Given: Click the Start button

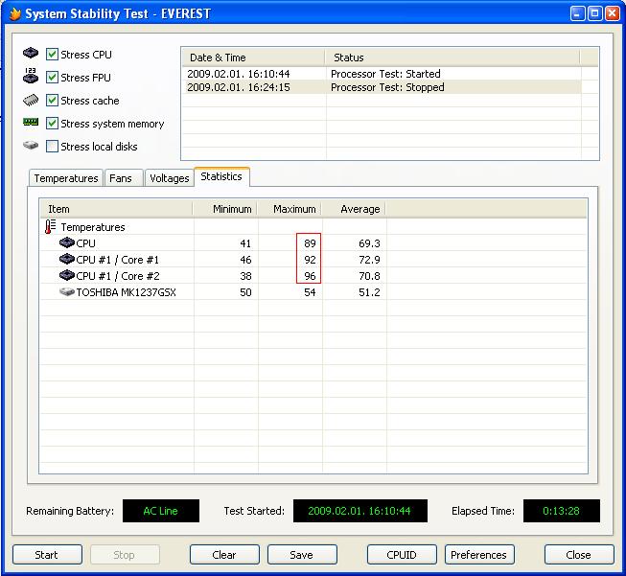Looking at the screenshot, I should pyautogui.click(x=47, y=555).
